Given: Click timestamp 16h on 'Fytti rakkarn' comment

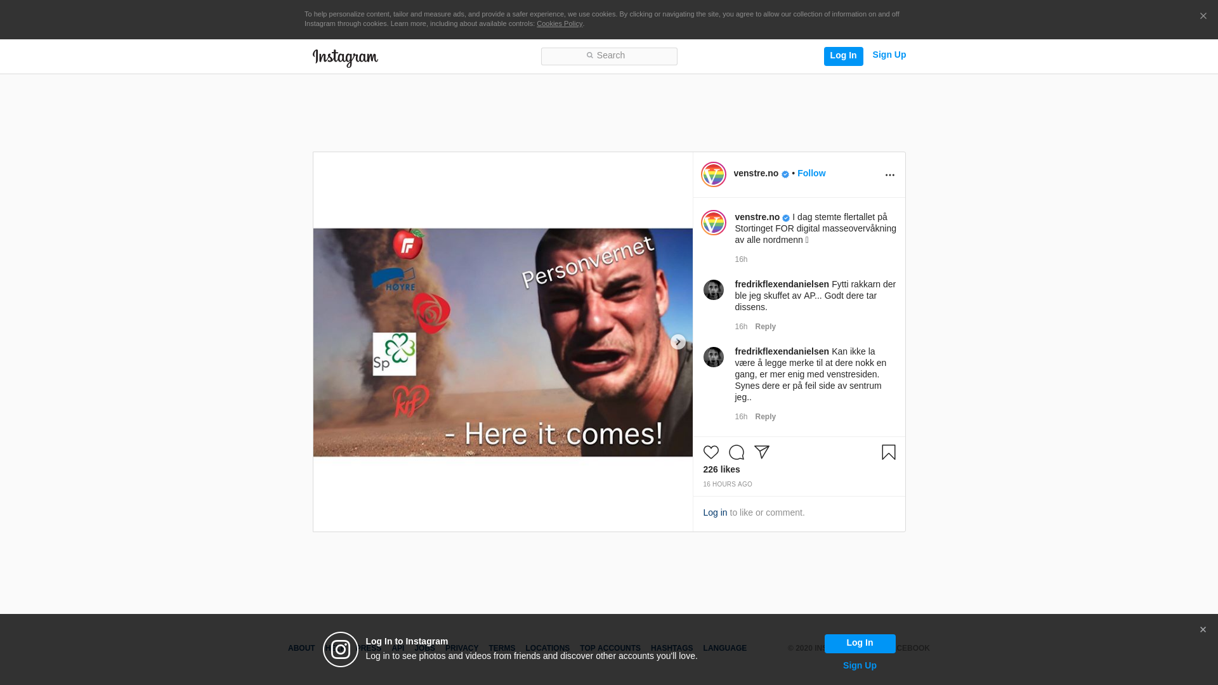Looking at the screenshot, I should (x=741, y=327).
